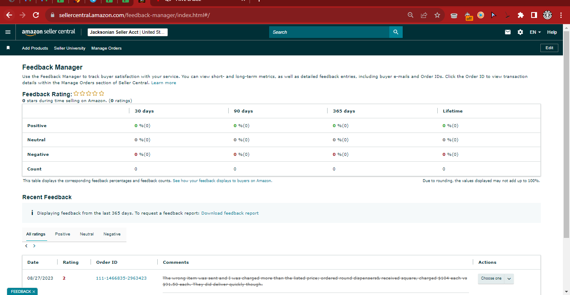This screenshot has width=570, height=295.
Task: Submit search with the magnifier button
Action: (396, 32)
